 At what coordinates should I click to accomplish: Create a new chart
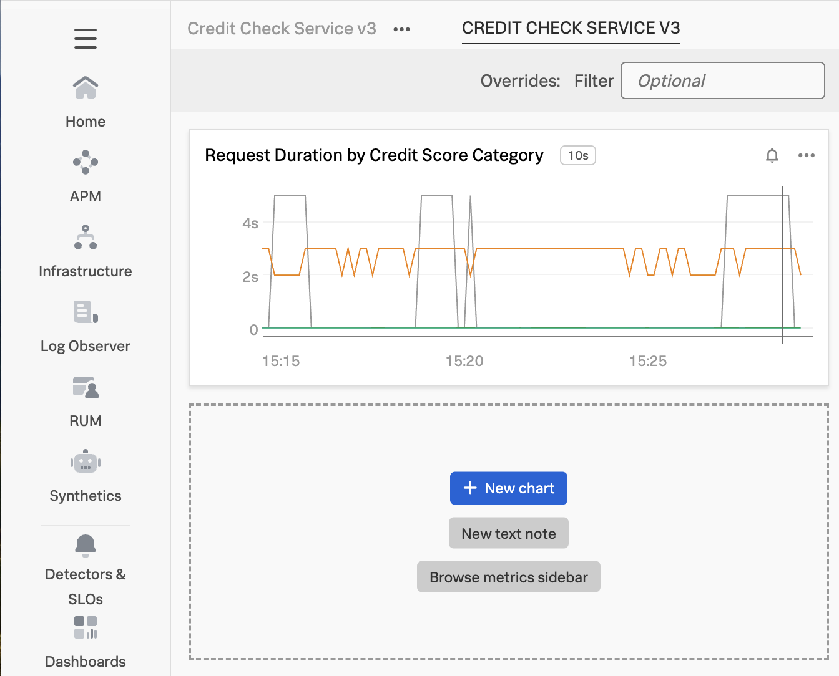[x=508, y=488]
